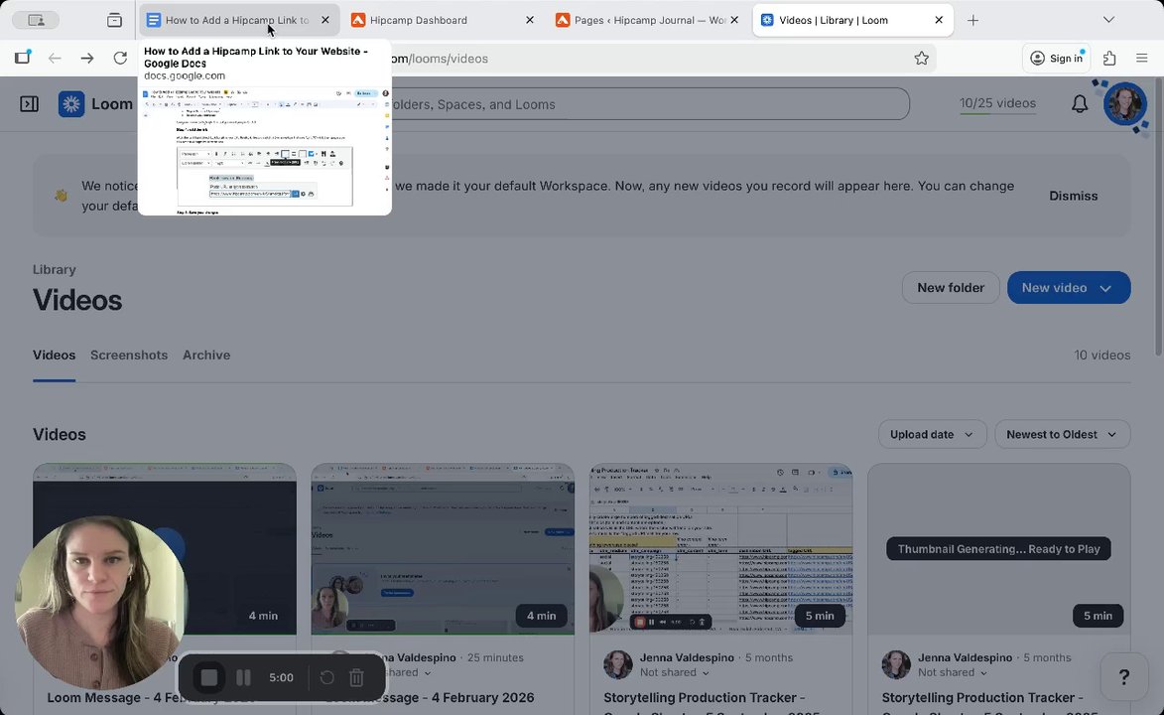Open the browser sidebar toggle icon

22,58
